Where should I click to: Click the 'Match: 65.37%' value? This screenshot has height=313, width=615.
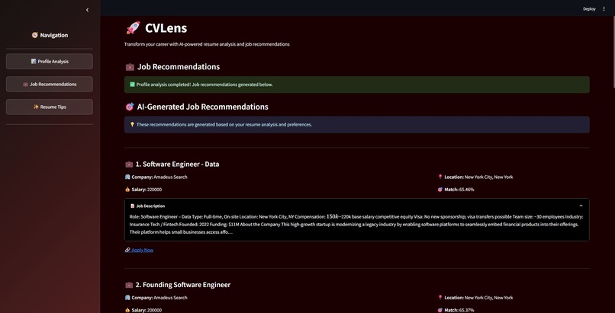[x=459, y=310]
